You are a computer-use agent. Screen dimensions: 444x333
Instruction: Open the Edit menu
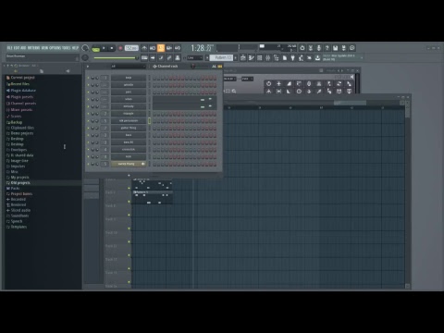point(16,48)
